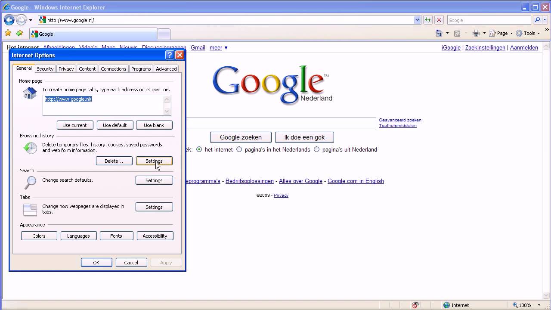The image size is (551, 310).
Task: Click the RSS Feeds icon
Action: click(x=457, y=33)
